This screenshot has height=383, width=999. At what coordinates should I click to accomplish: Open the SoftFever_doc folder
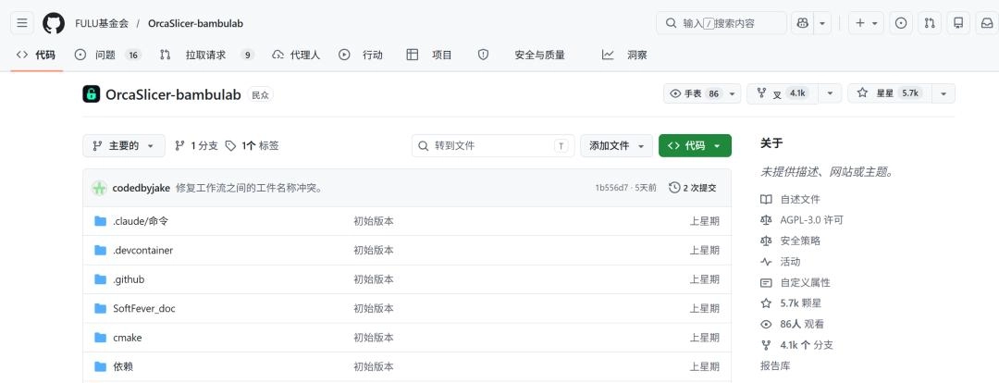point(144,308)
